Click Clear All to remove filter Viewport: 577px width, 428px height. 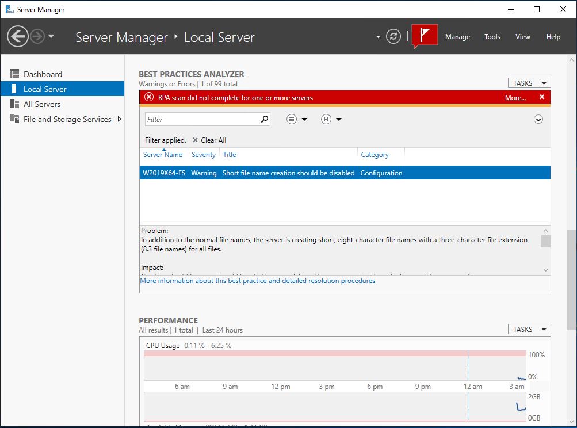pos(209,140)
